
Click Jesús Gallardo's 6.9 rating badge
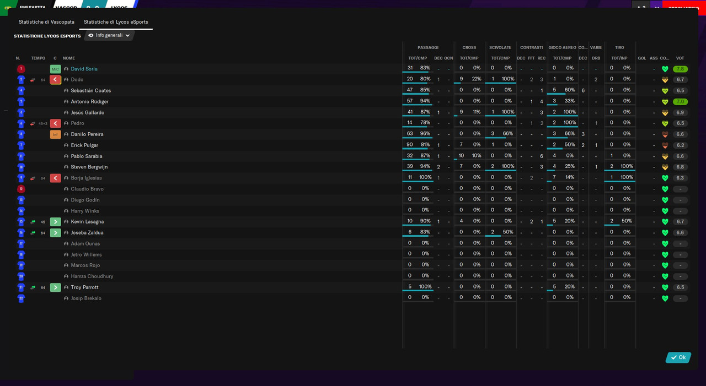point(680,112)
